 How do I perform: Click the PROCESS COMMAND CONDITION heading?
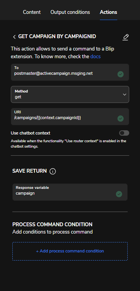pyautogui.click(x=52, y=224)
